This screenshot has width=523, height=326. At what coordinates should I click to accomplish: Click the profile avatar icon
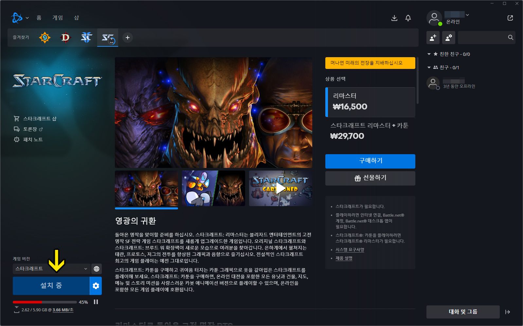[434, 18]
